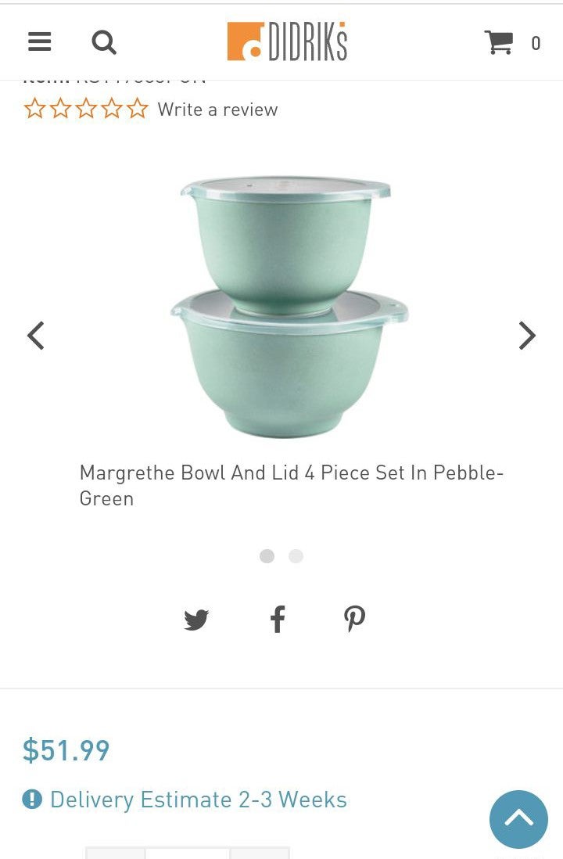563x859 pixels.
Task: Rate product with five stars
Action: [x=138, y=109]
